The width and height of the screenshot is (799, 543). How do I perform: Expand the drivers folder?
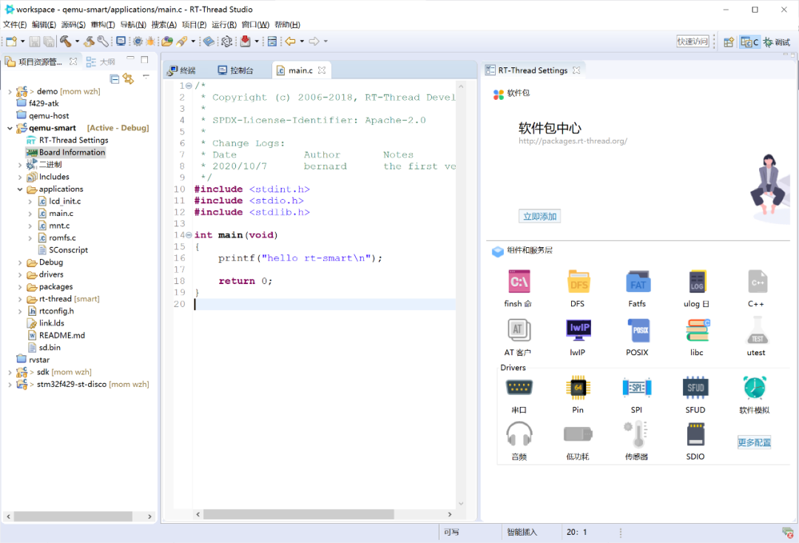20,275
